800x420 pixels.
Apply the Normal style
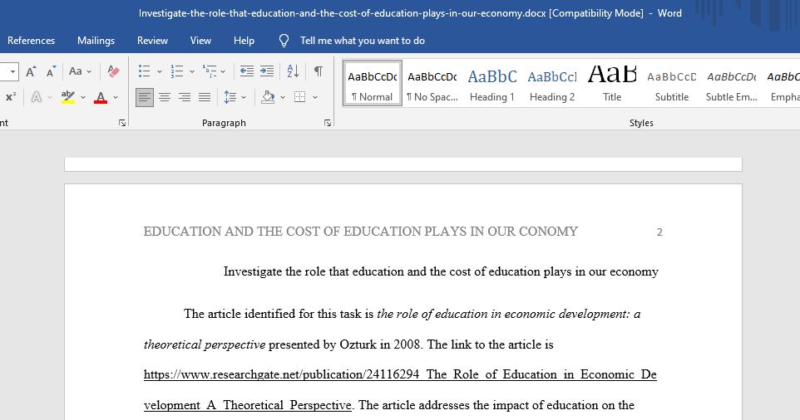click(x=373, y=84)
